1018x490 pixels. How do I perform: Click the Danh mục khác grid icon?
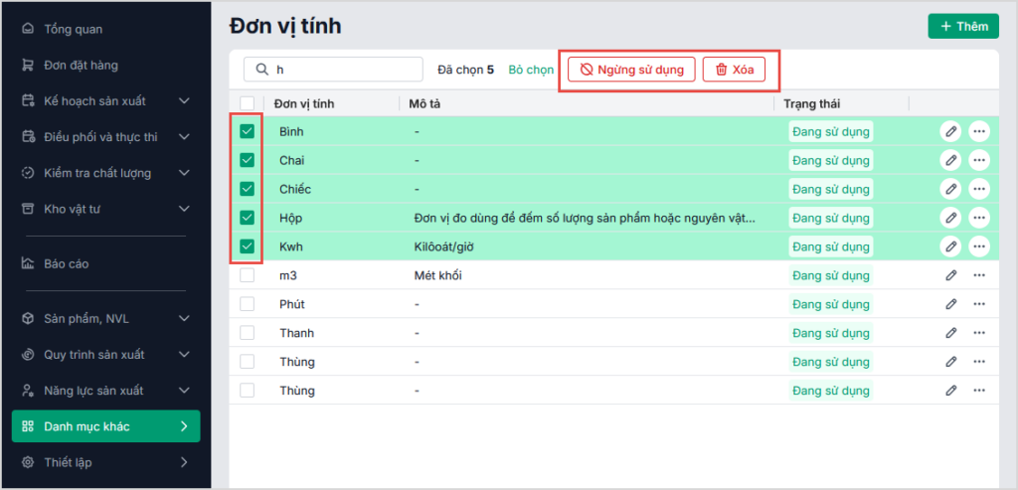click(28, 426)
